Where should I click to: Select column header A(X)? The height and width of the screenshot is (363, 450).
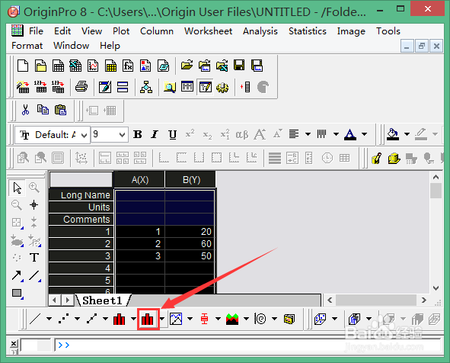click(x=140, y=180)
